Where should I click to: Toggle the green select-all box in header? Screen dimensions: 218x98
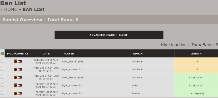[x=2, y=53]
